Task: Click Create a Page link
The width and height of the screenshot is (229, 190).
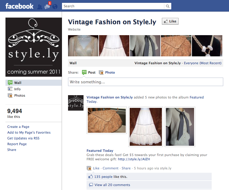Action: pyautogui.click(x=18, y=127)
